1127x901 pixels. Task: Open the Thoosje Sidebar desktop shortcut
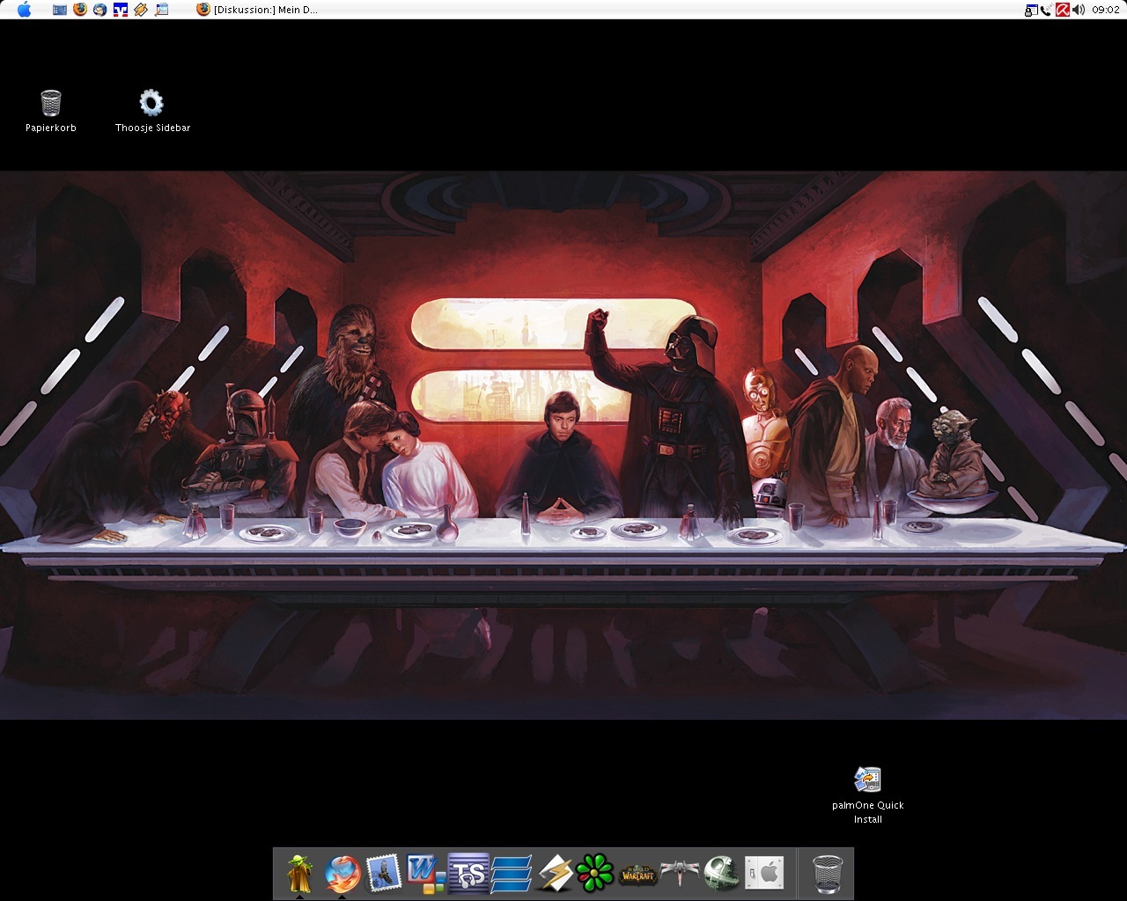tap(151, 104)
